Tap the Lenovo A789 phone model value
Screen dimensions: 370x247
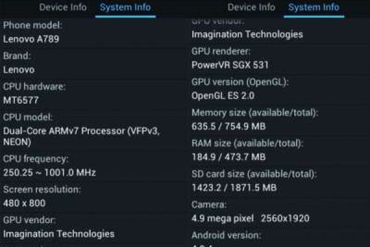pyautogui.click(x=31, y=40)
